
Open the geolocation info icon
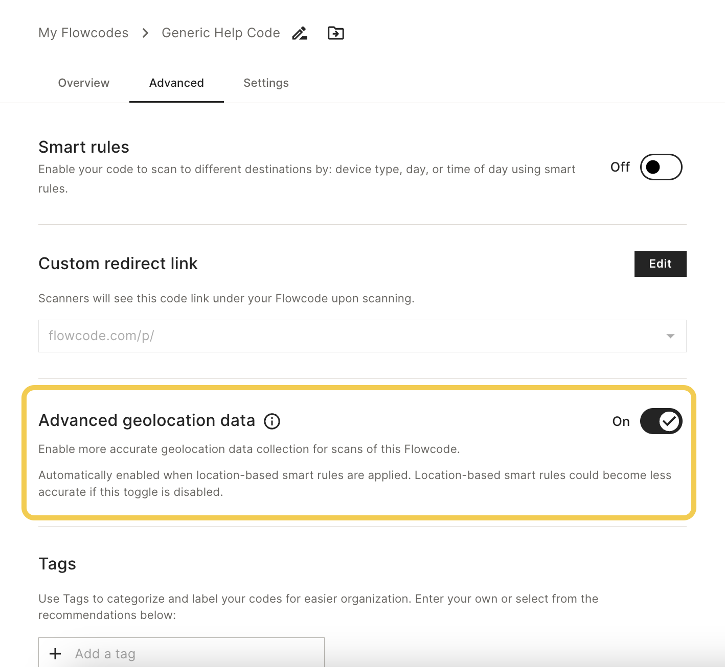[x=272, y=421]
